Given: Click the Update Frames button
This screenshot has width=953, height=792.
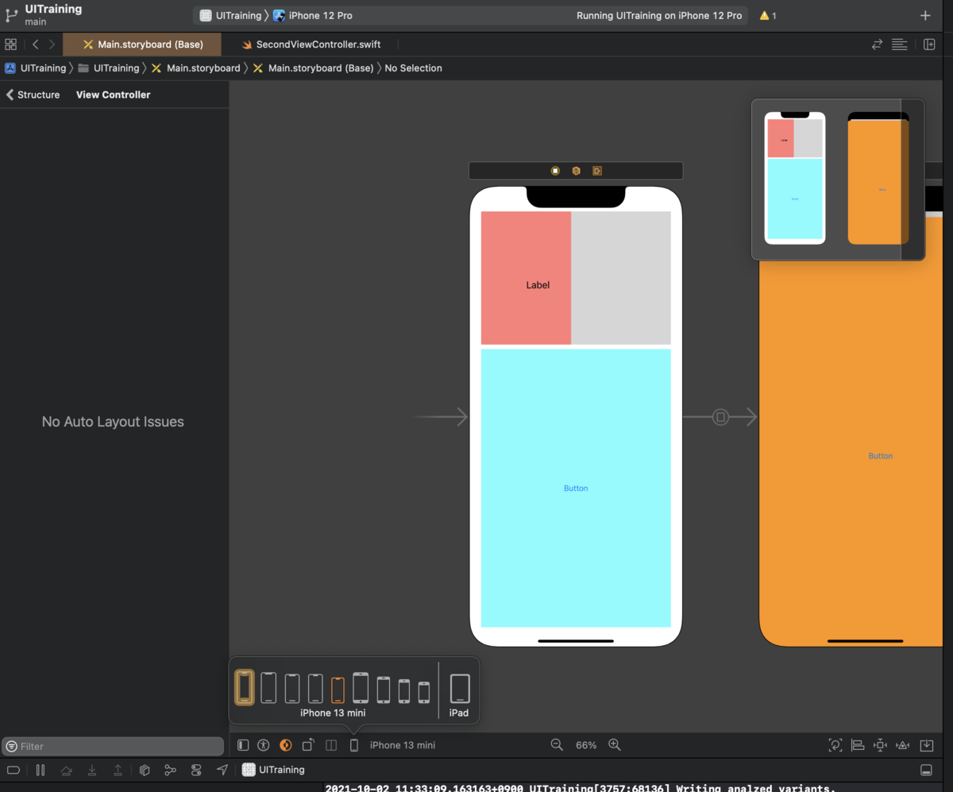Looking at the screenshot, I should click(x=835, y=745).
